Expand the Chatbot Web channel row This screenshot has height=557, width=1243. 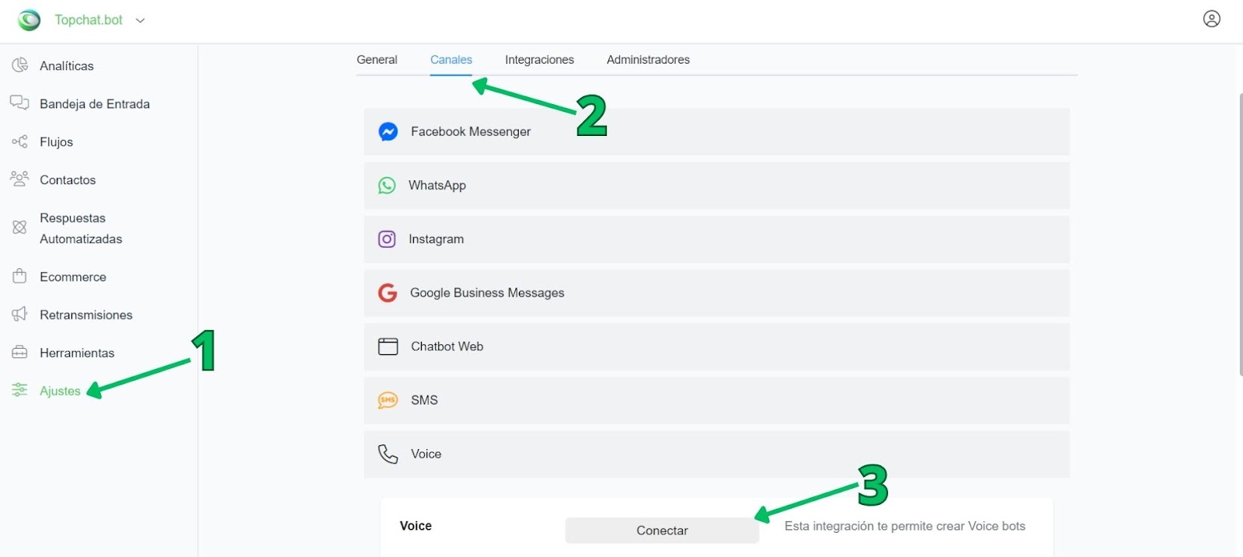click(x=716, y=346)
